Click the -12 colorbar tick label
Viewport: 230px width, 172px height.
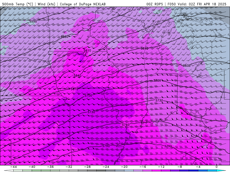161,167
